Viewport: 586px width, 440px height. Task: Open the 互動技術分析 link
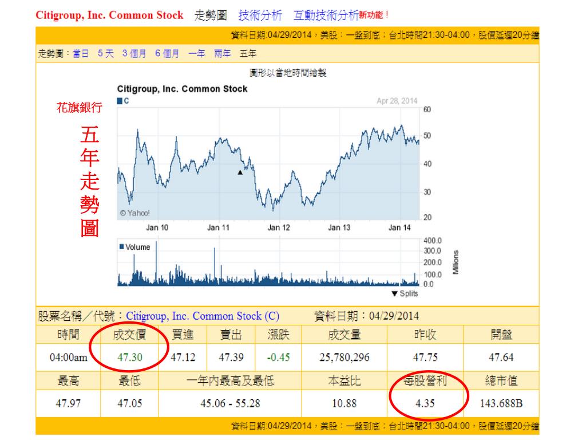[x=326, y=15]
